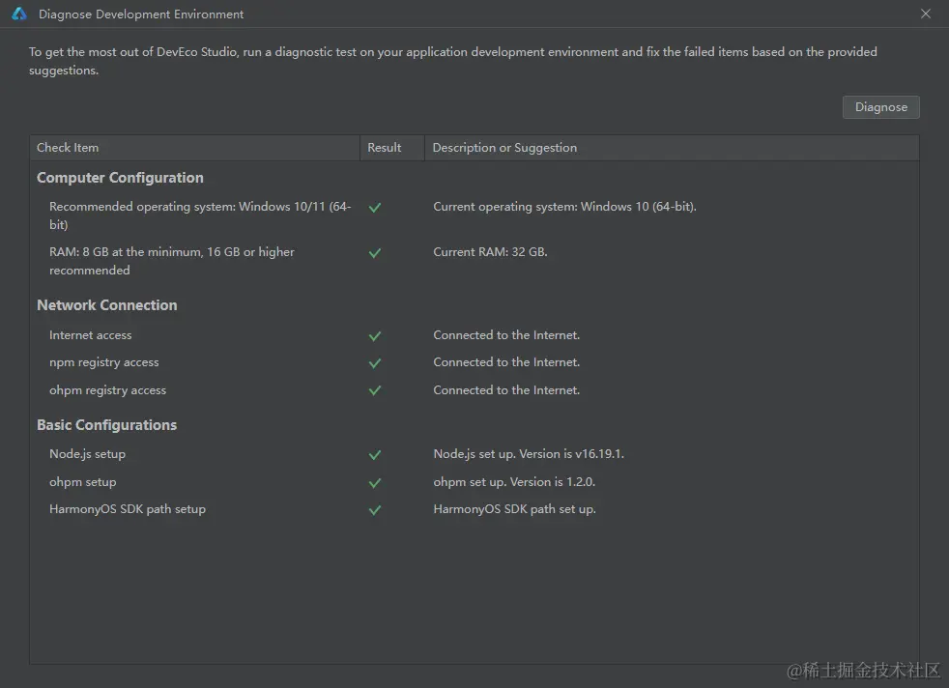The height and width of the screenshot is (688, 949).
Task: Select the HarmonyOS SDK path setup row
Action: click(474, 509)
